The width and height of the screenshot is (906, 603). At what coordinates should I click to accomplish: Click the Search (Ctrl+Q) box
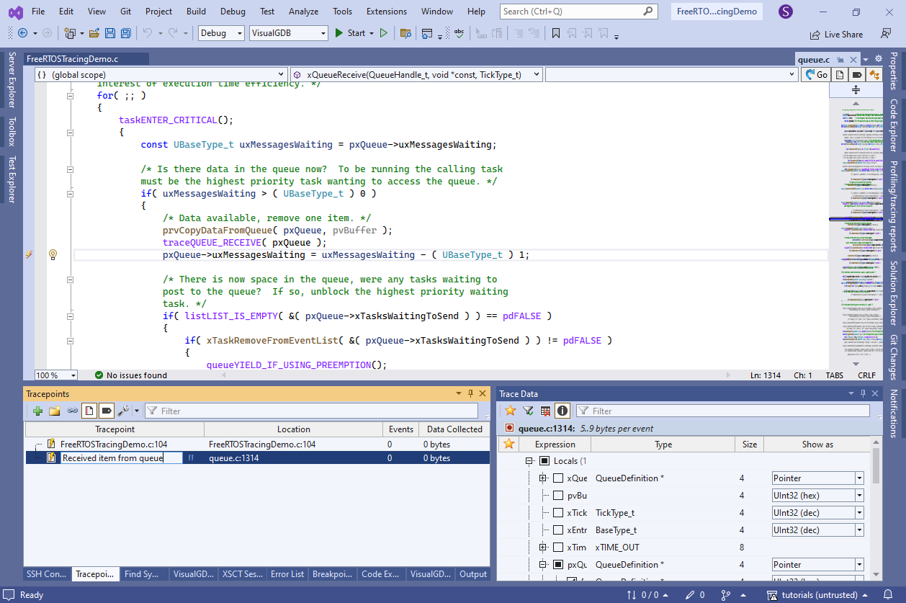click(579, 12)
